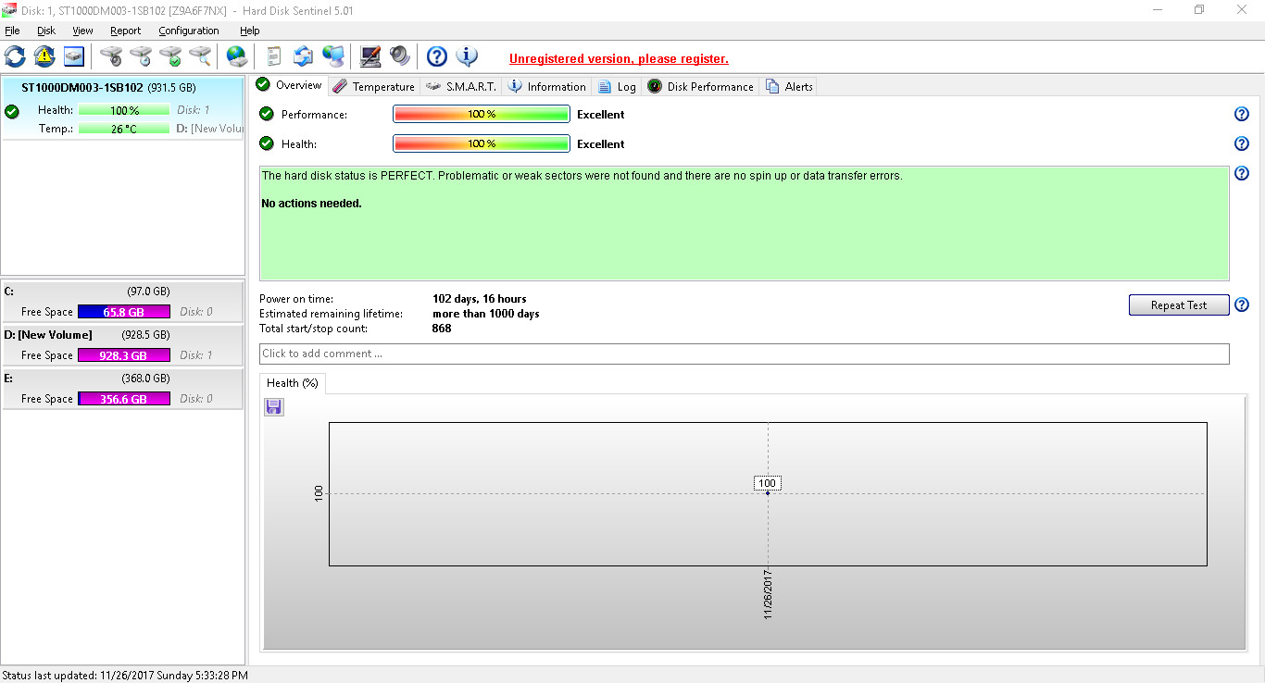Screen dimensions: 1265x683
Task: Open the notepad report icon in toolbar
Action: click(x=273, y=56)
